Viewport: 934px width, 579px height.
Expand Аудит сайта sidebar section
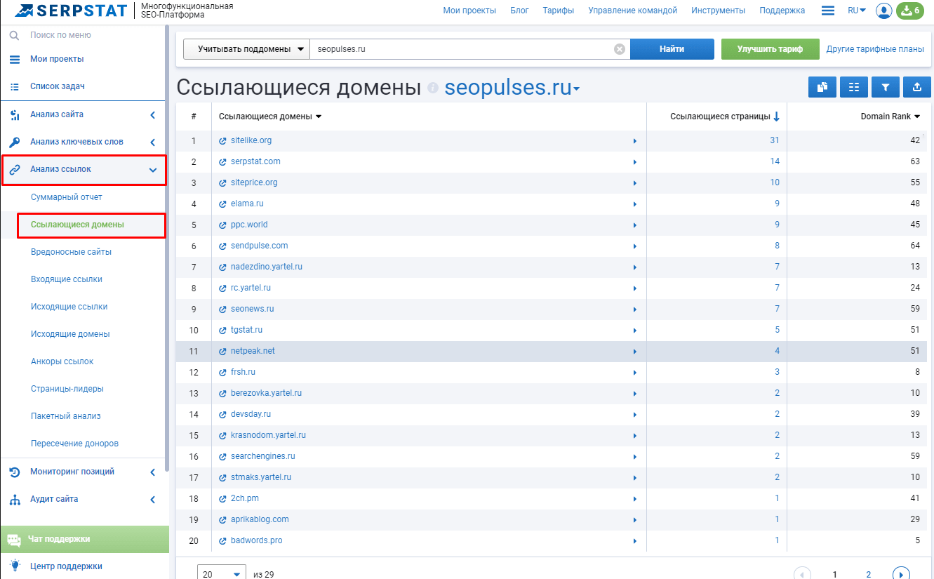153,500
